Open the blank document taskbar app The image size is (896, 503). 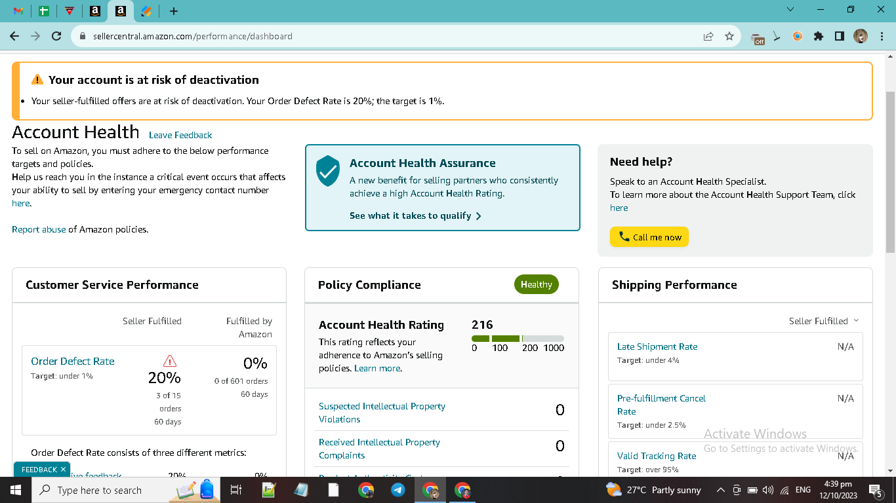[x=333, y=490]
